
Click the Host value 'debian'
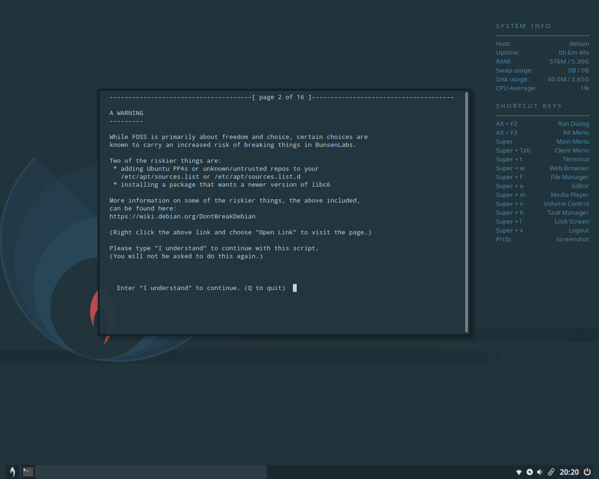click(579, 44)
